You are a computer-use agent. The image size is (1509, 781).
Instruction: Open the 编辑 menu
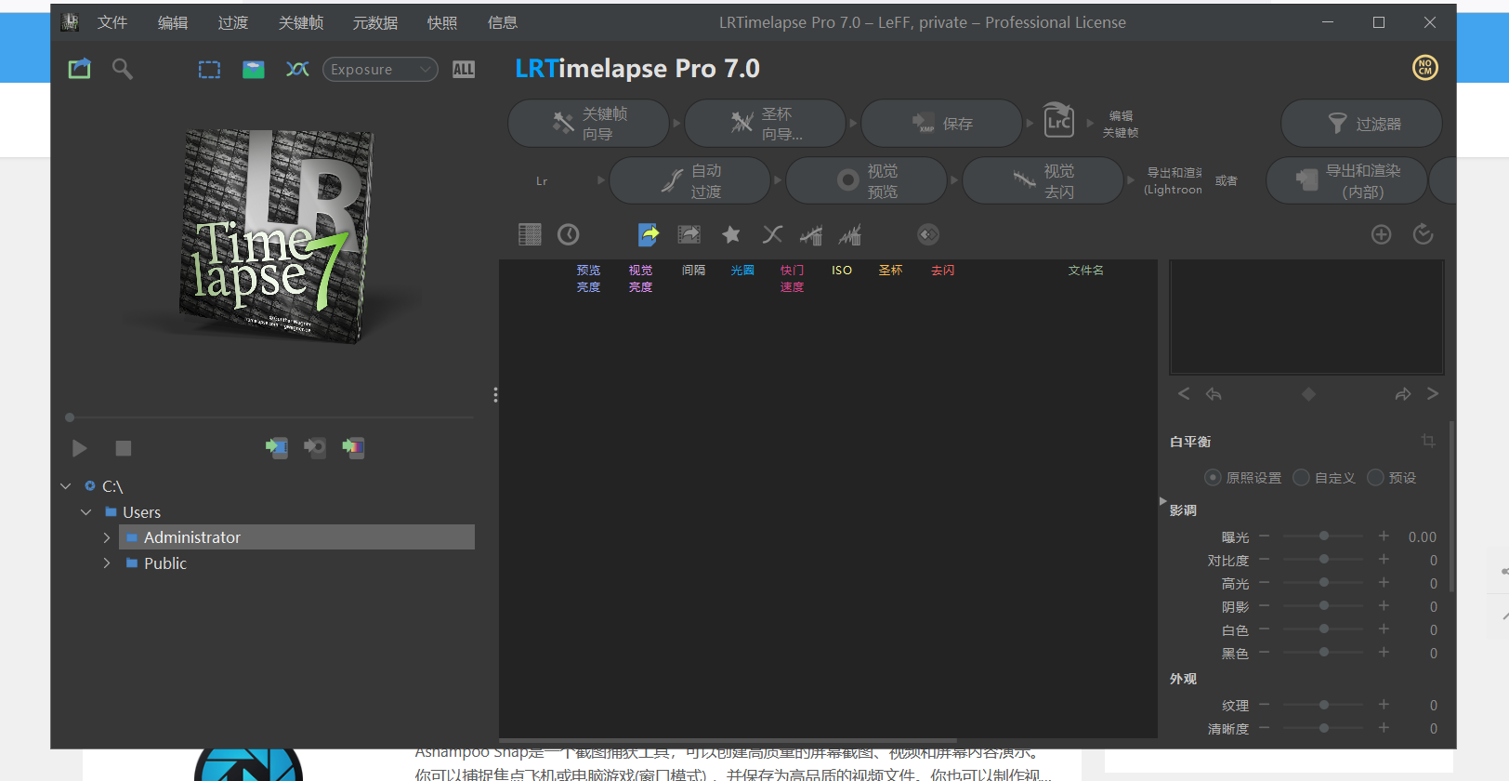click(173, 22)
